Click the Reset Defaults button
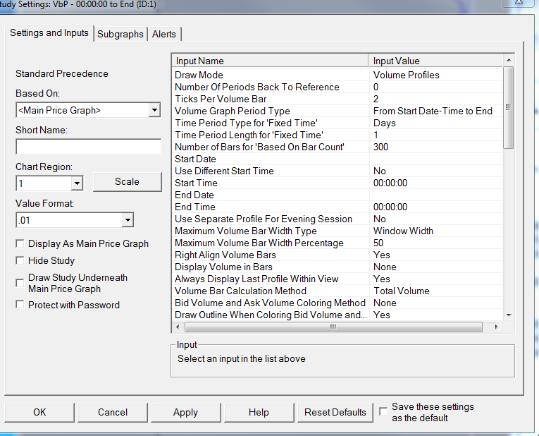Screen dimensions: 539x436 pyautogui.click(x=335, y=412)
